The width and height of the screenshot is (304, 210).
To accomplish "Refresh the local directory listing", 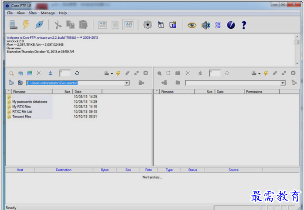I will (77, 73).
